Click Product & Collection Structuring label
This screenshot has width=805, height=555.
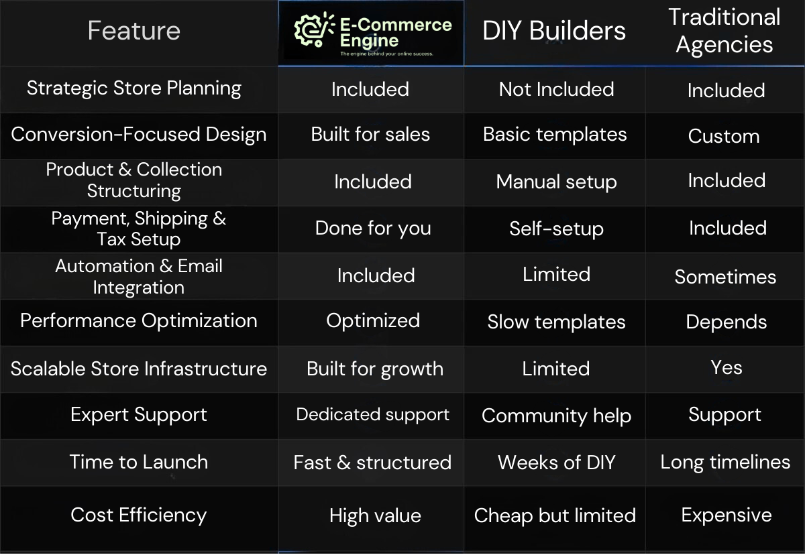pyautogui.click(x=134, y=180)
